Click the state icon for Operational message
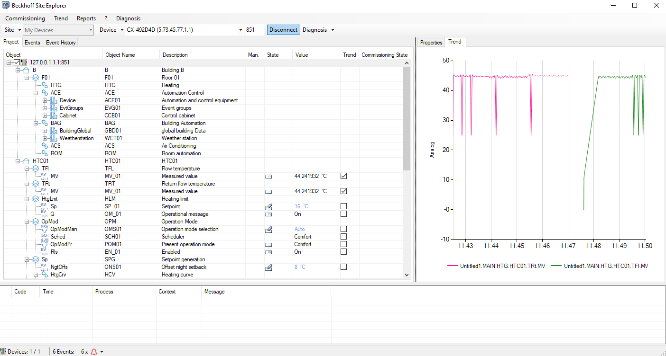Screen dimensions: 666x356 (268, 214)
